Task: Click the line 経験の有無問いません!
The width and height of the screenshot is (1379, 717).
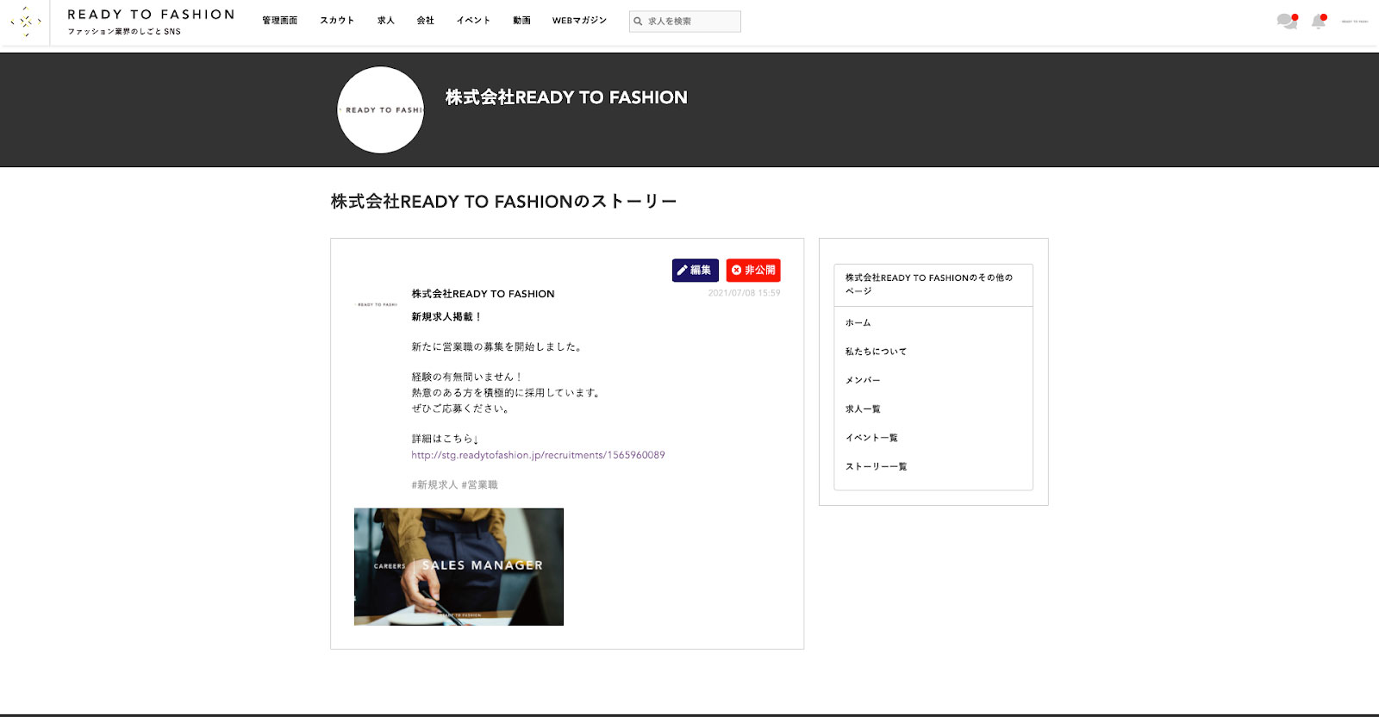Action: pos(467,377)
